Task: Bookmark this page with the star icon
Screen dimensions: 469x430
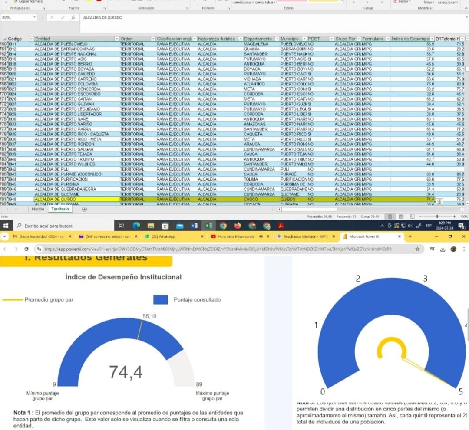Action: (x=417, y=249)
